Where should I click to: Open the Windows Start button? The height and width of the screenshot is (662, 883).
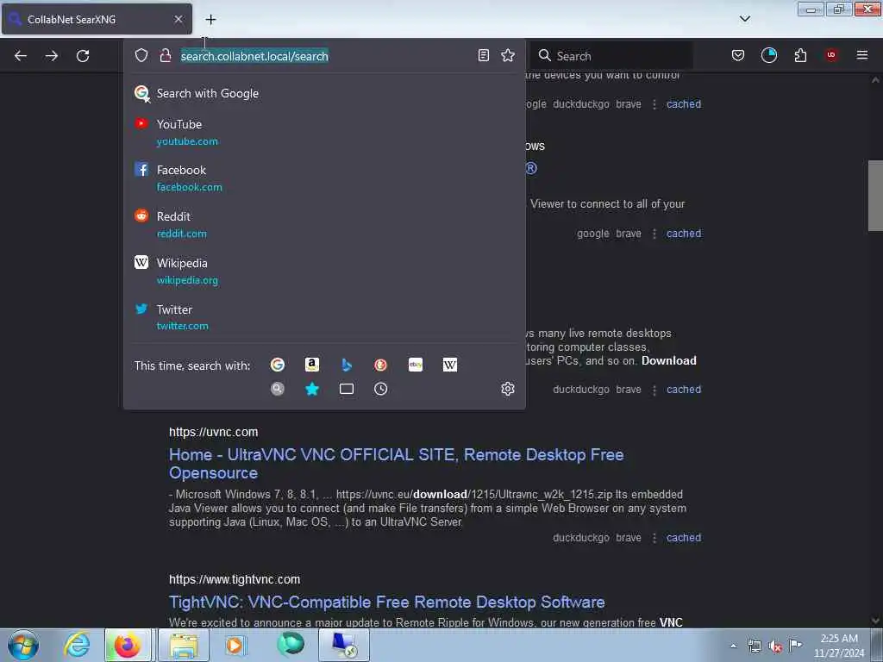(23, 645)
